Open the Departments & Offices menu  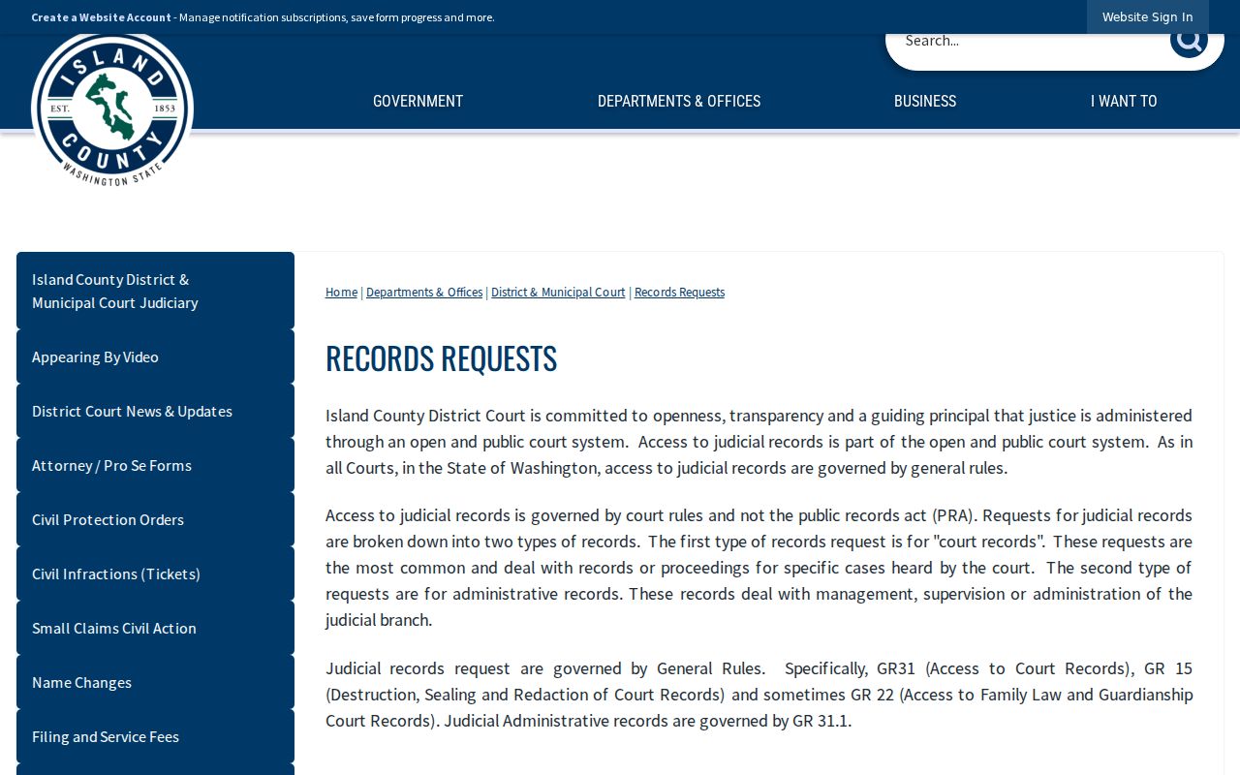click(679, 101)
